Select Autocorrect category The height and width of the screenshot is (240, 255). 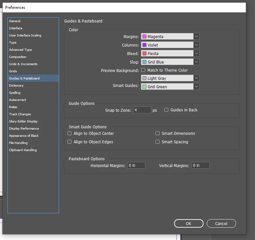point(33,100)
